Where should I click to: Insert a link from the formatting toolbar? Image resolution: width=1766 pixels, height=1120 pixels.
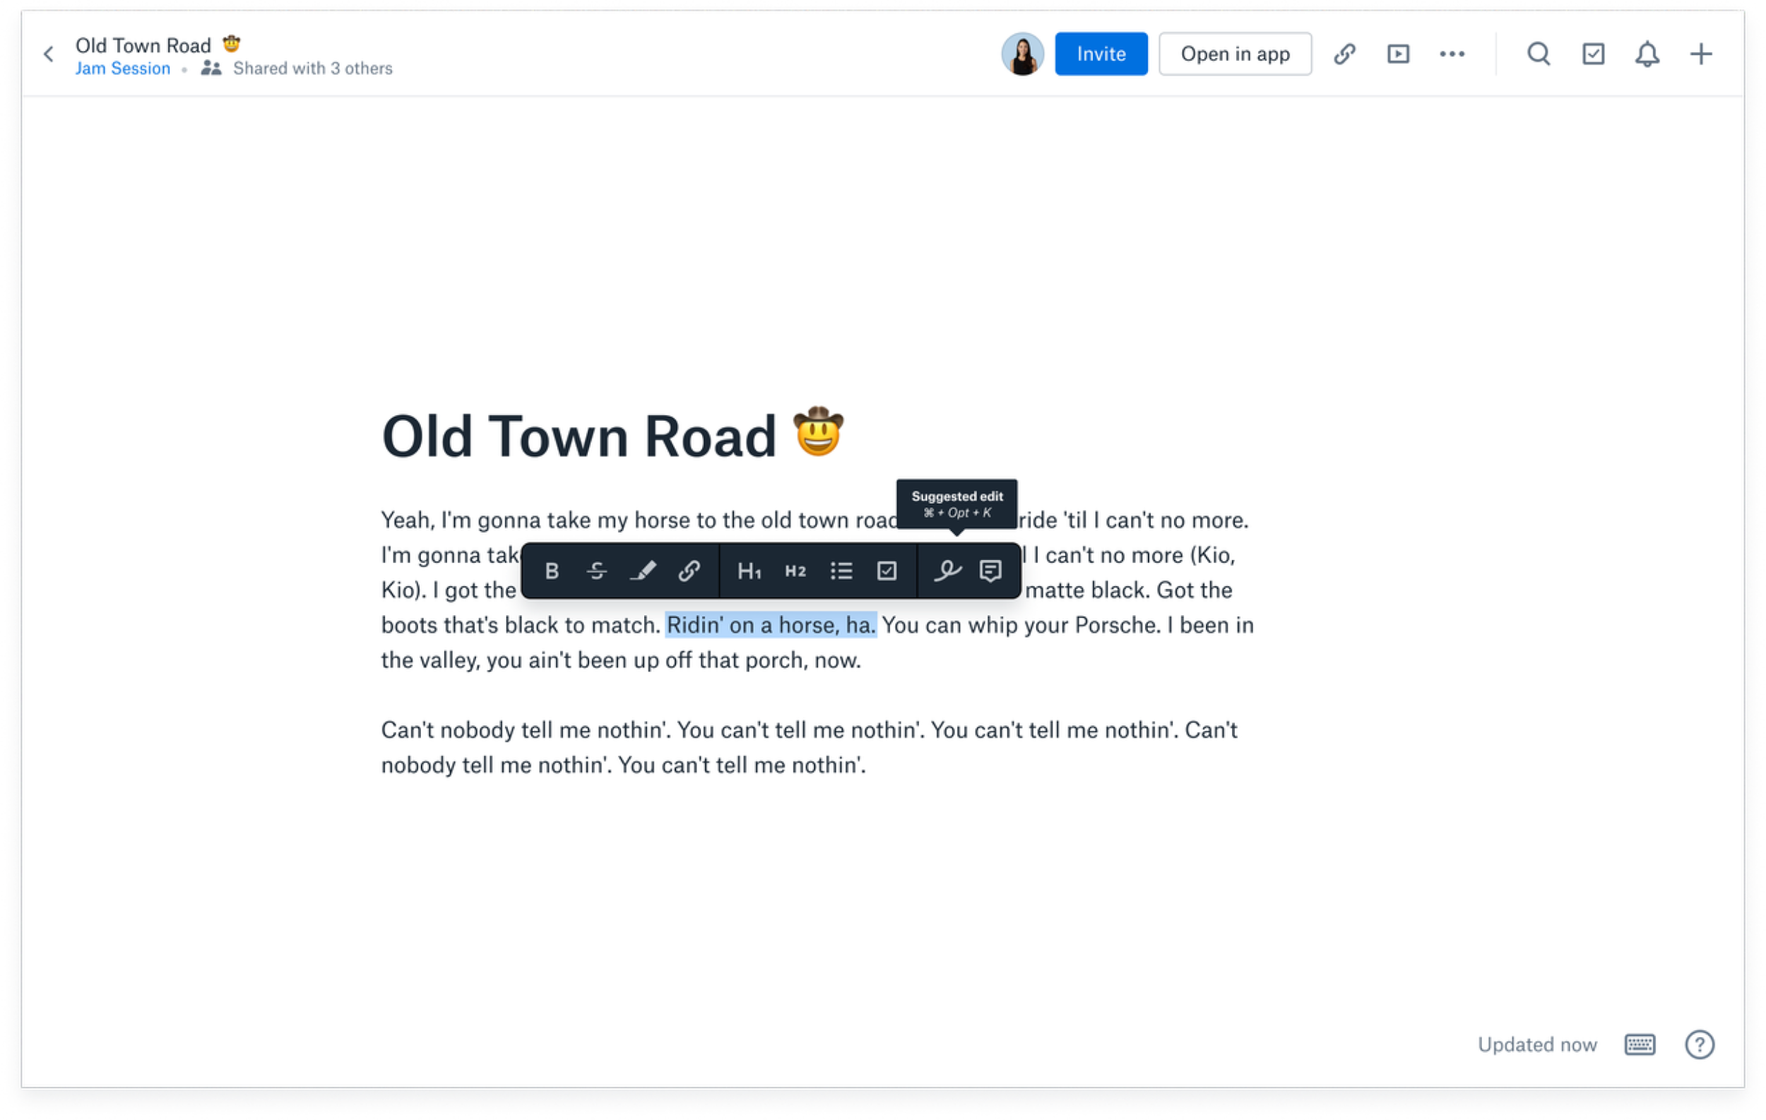[689, 571]
